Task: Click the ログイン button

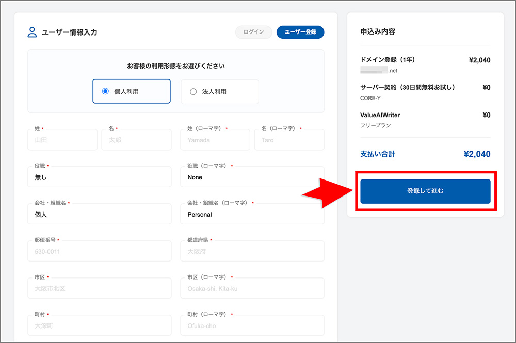Action: [253, 32]
